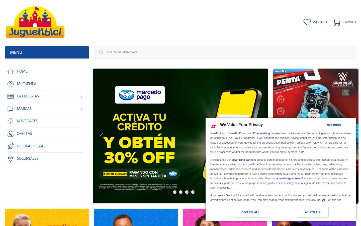Open the yellow category card with child

point(47,217)
